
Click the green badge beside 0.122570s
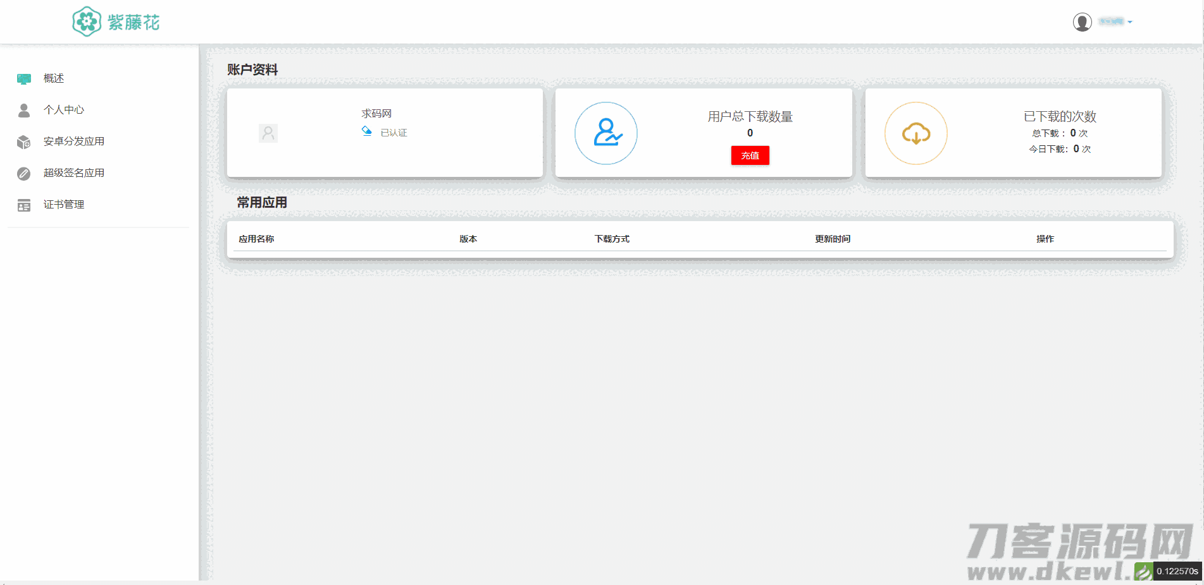point(1143,572)
